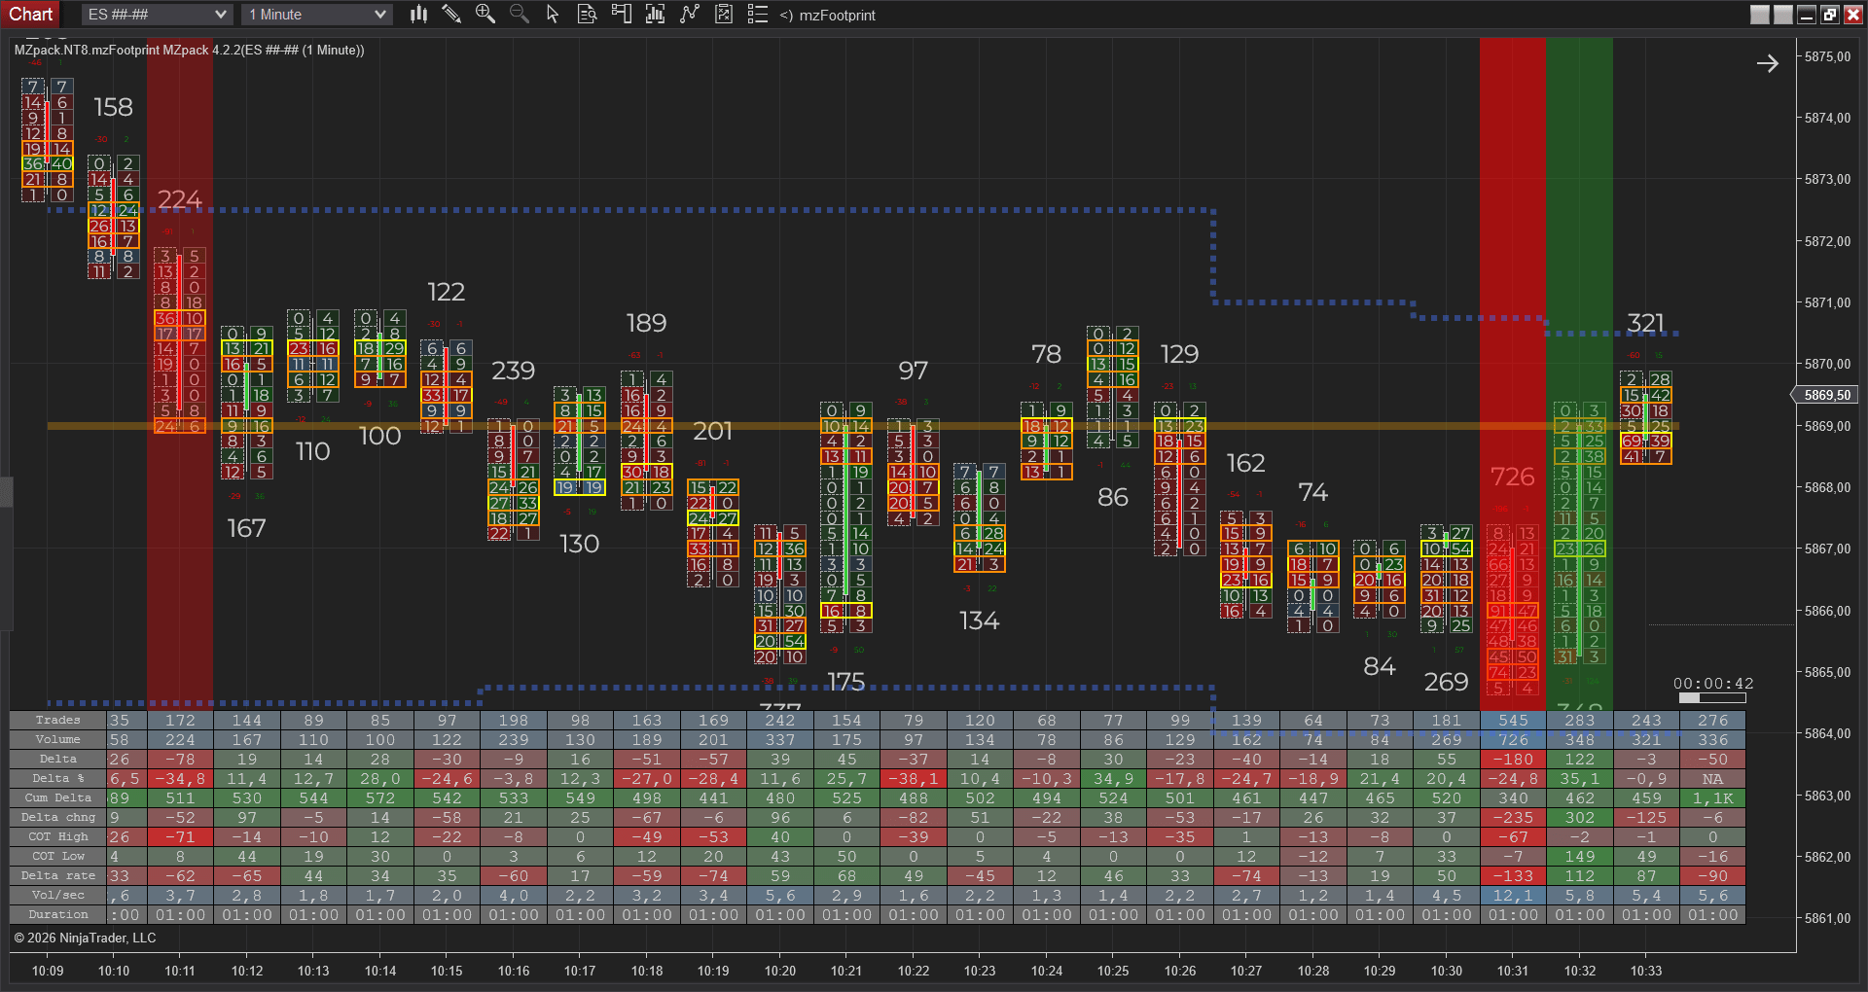Open the Data Box icon
Image resolution: width=1868 pixels, height=992 pixels.
click(587, 14)
